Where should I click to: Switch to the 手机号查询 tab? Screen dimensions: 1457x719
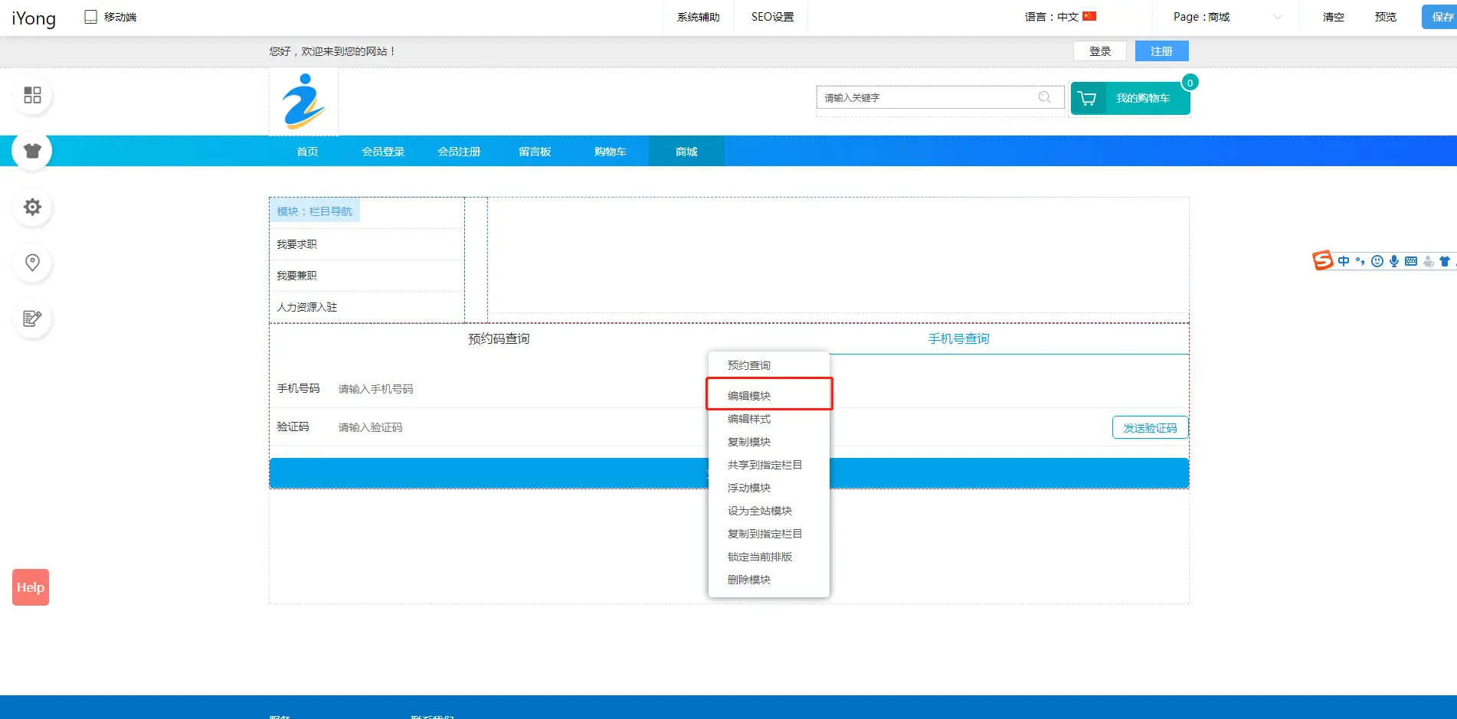point(958,338)
